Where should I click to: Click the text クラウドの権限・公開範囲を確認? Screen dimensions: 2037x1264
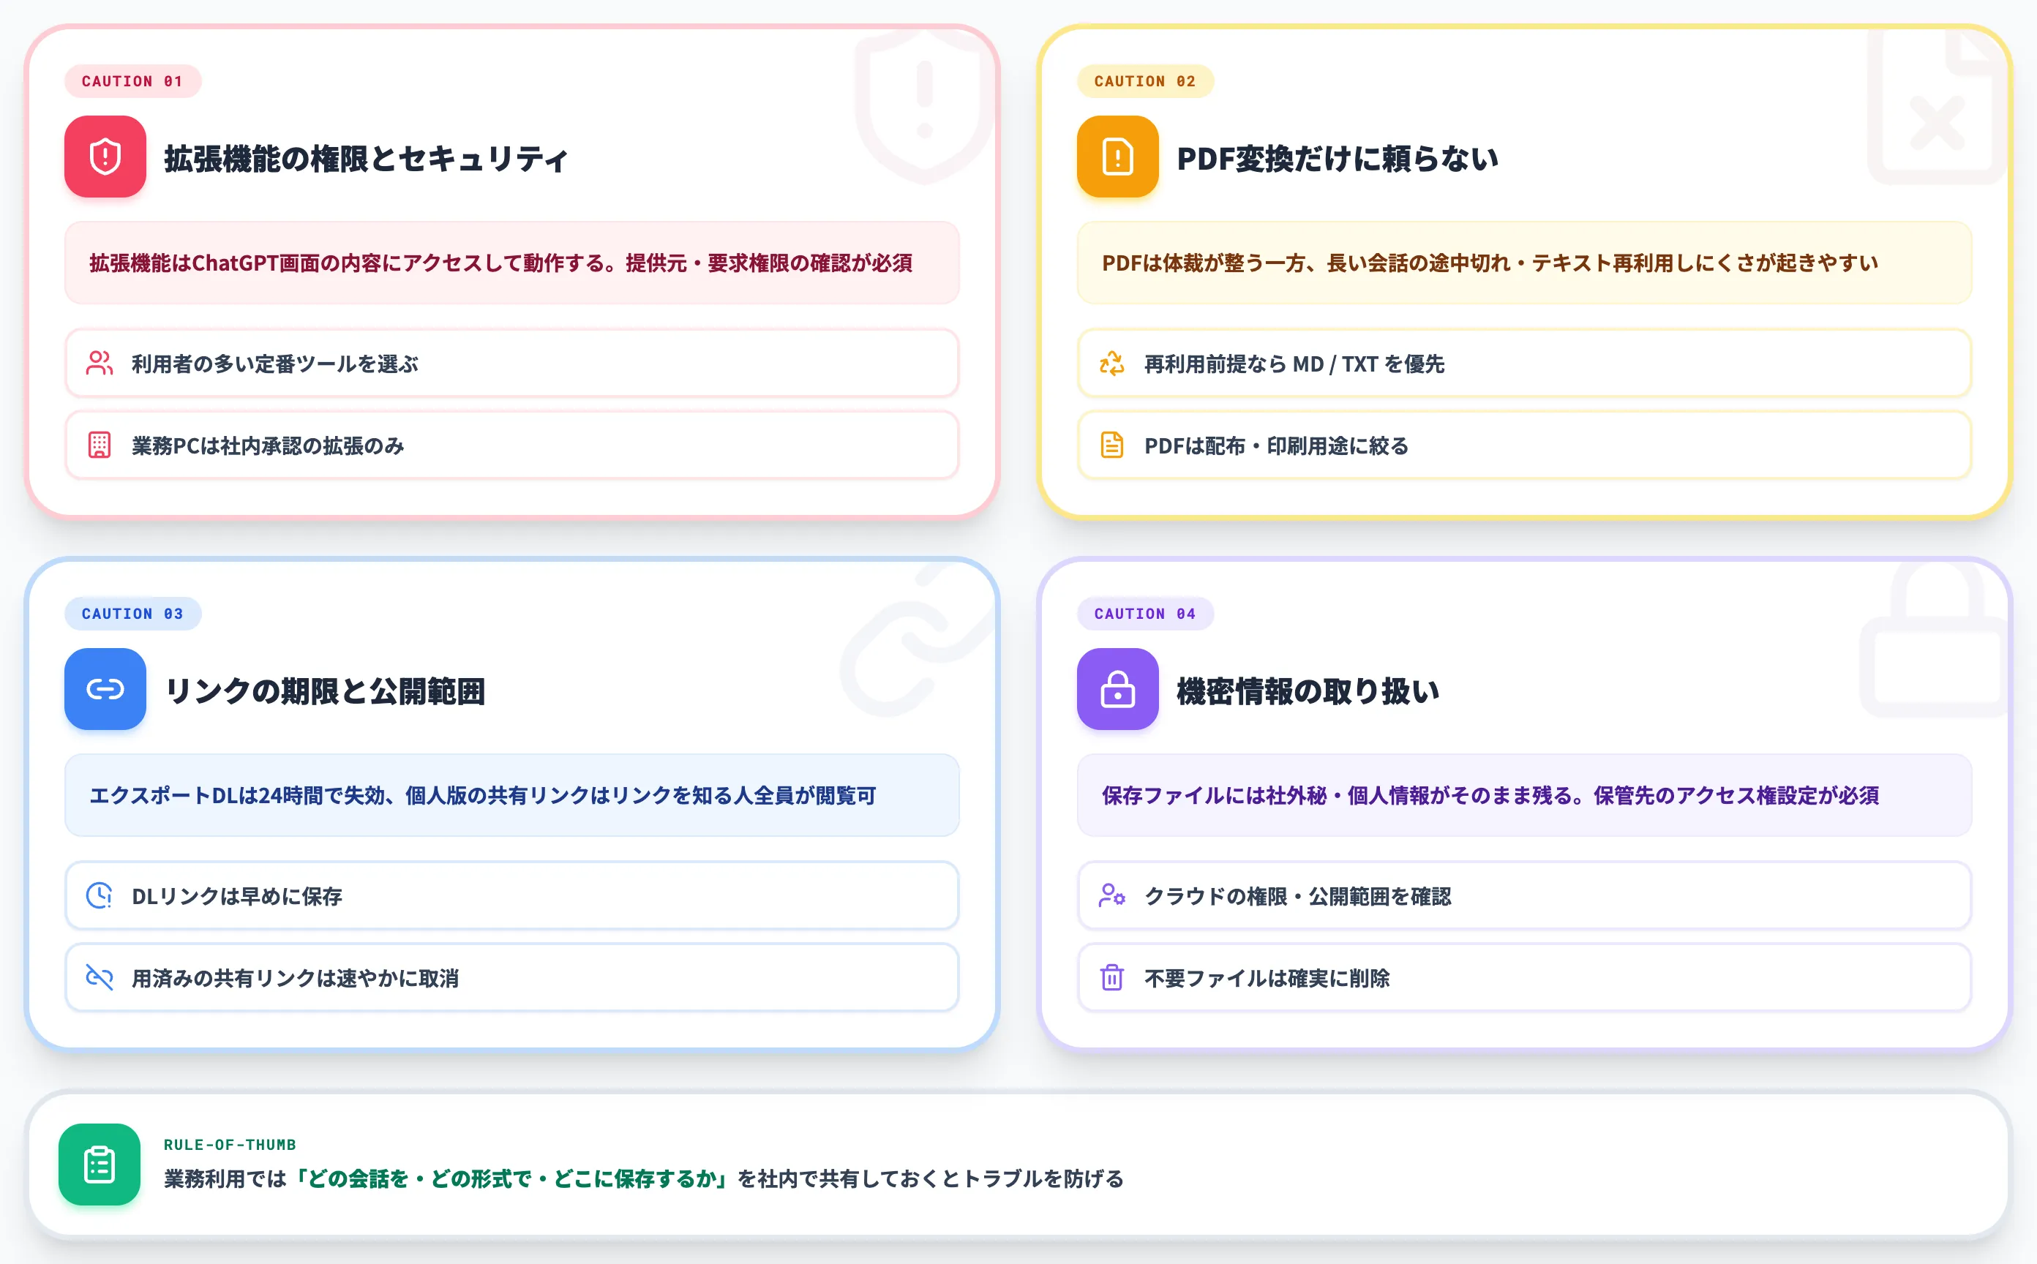[x=1298, y=896]
